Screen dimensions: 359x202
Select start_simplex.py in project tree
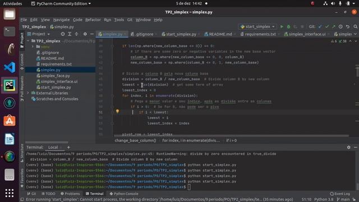coord(56,88)
